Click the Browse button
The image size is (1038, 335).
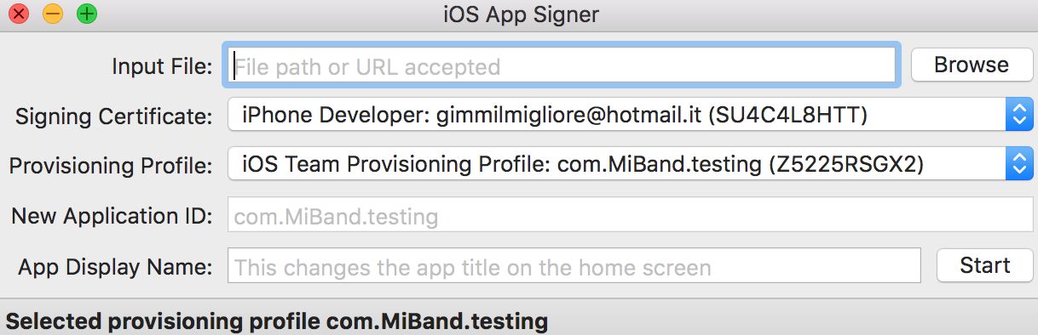[x=972, y=65]
